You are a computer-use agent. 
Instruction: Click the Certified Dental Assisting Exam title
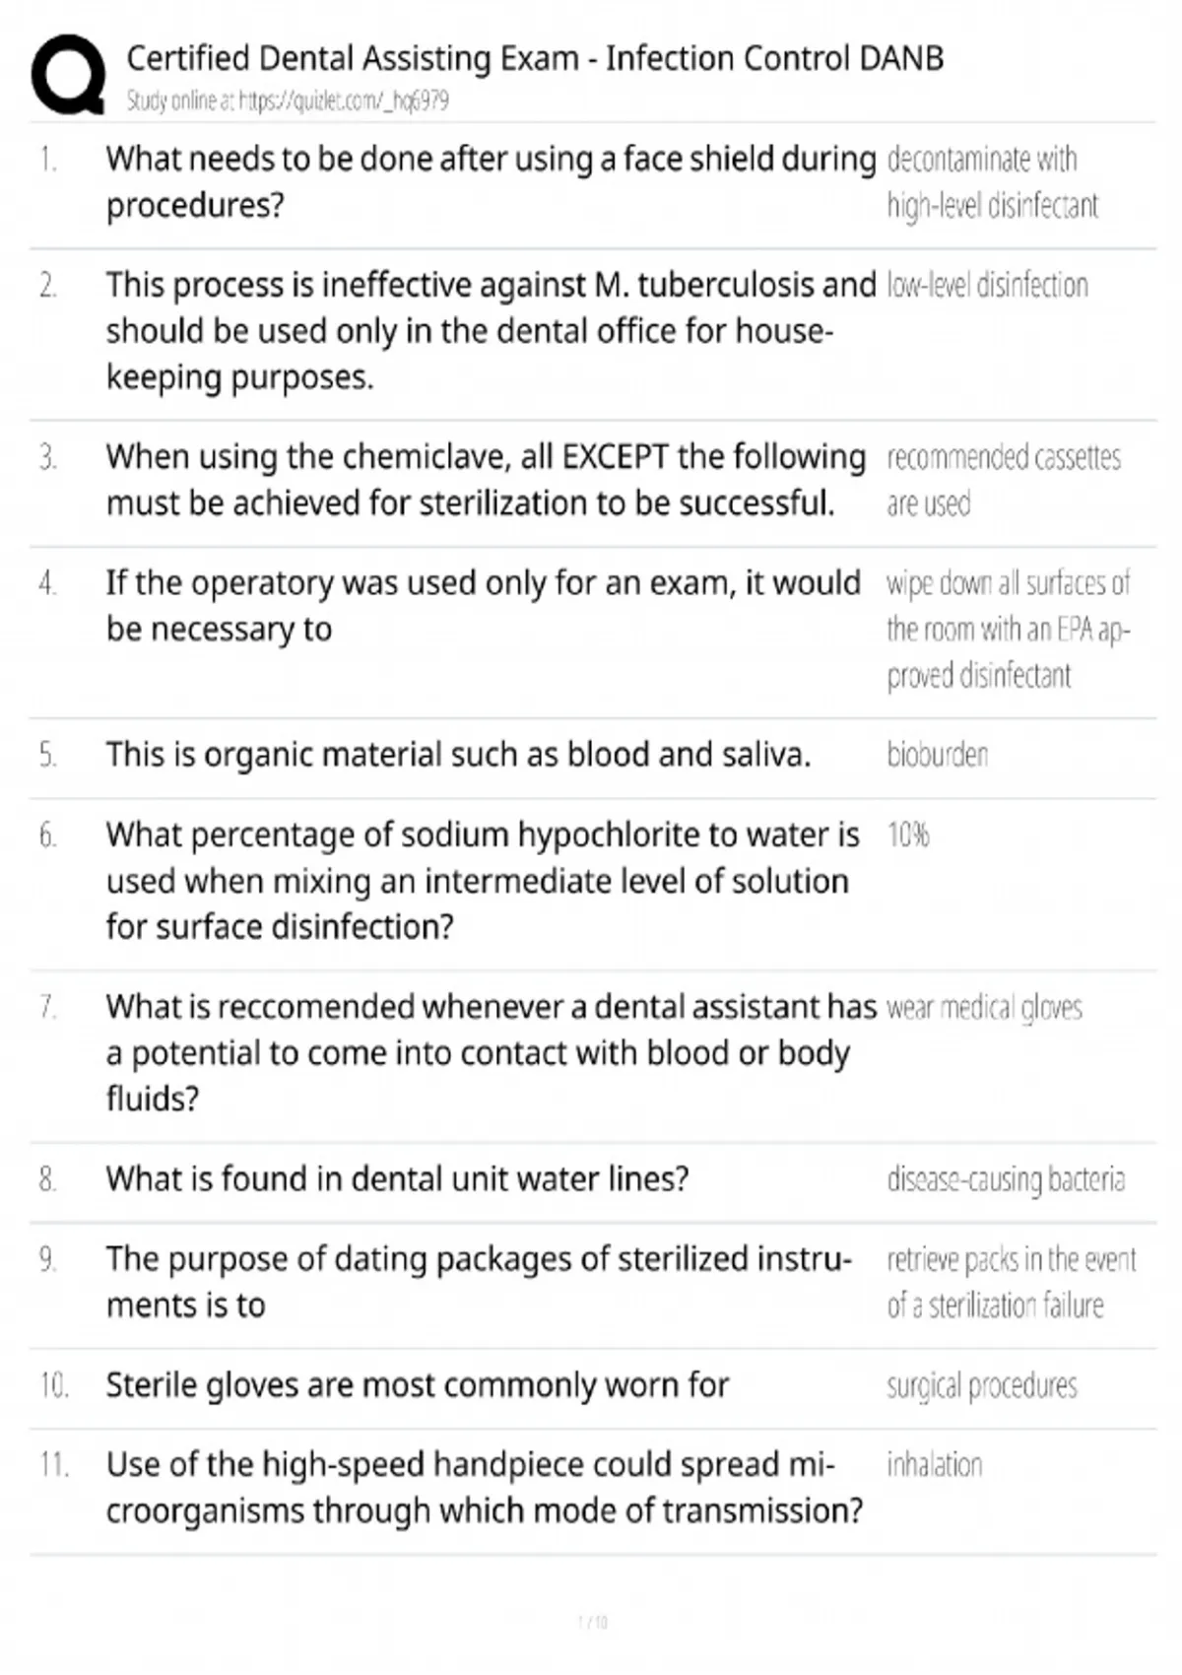pos(535,59)
